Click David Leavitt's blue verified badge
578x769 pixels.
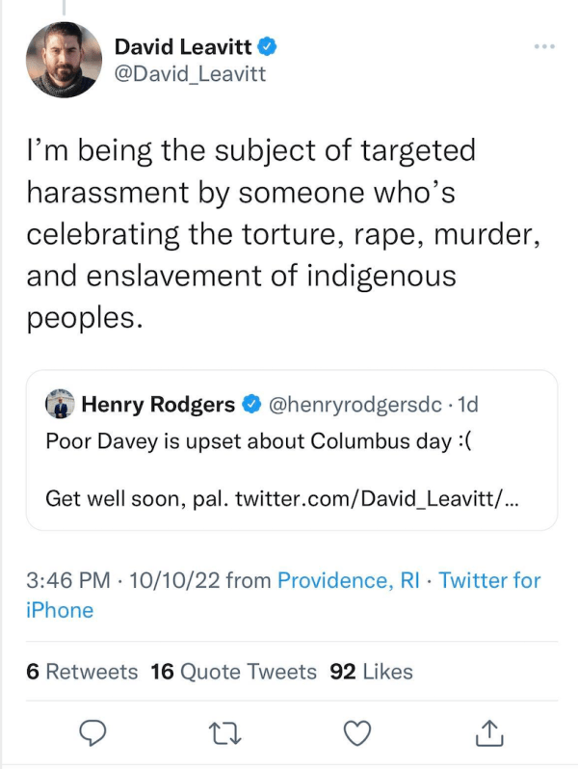click(270, 45)
